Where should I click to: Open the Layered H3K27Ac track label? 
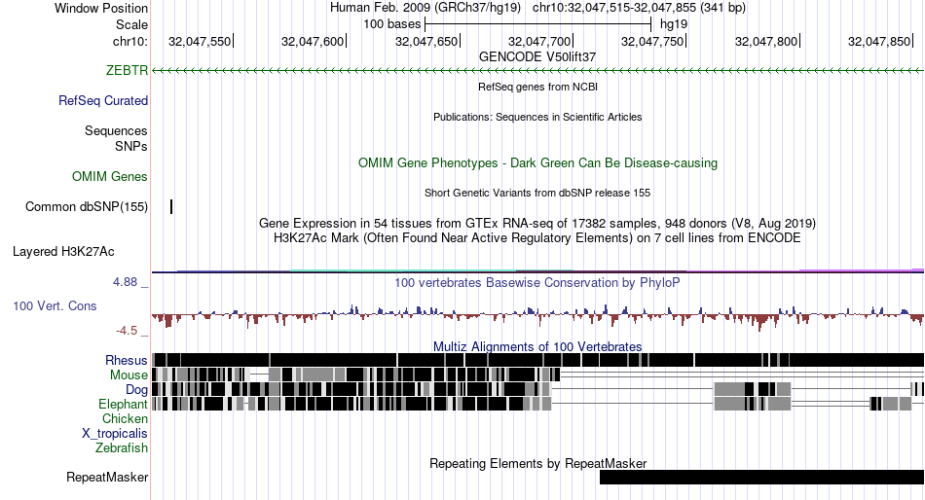(63, 252)
